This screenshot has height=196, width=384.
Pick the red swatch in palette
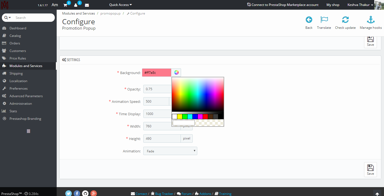205,117
